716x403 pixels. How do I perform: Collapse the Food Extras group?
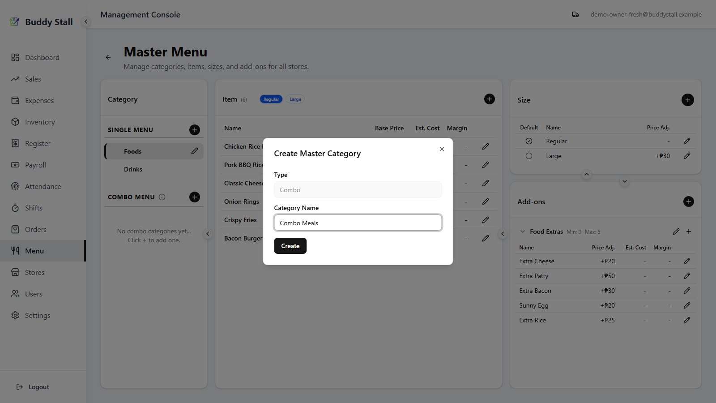pyautogui.click(x=522, y=232)
